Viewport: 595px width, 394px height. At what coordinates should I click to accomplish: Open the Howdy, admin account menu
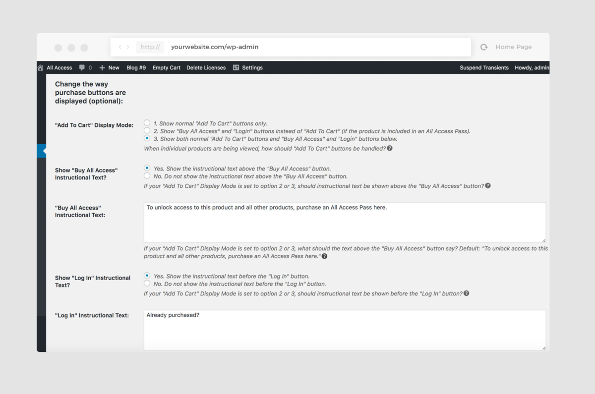(532, 68)
